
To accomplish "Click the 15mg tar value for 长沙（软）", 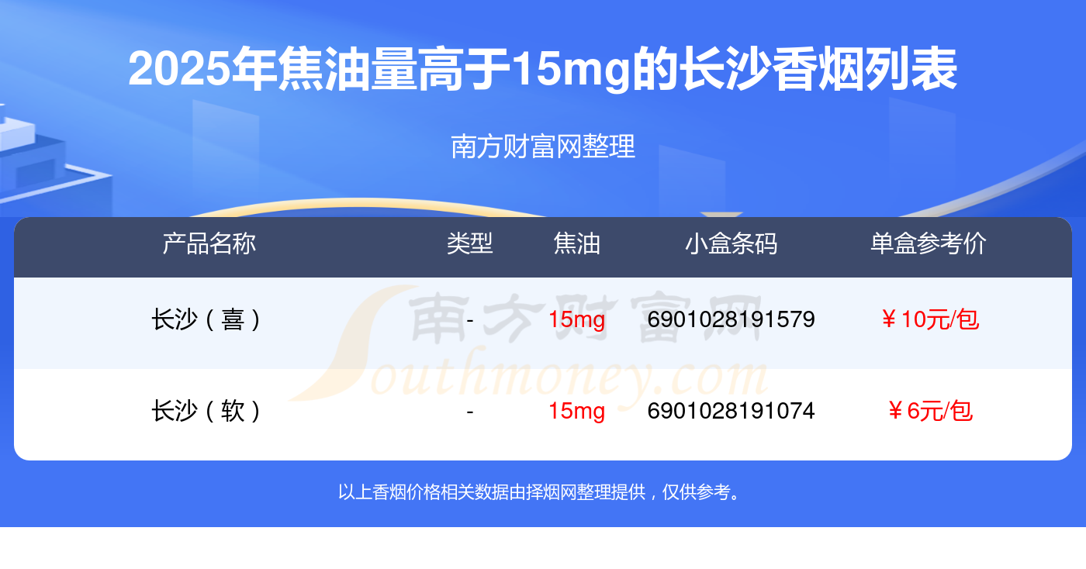I will (x=576, y=411).
